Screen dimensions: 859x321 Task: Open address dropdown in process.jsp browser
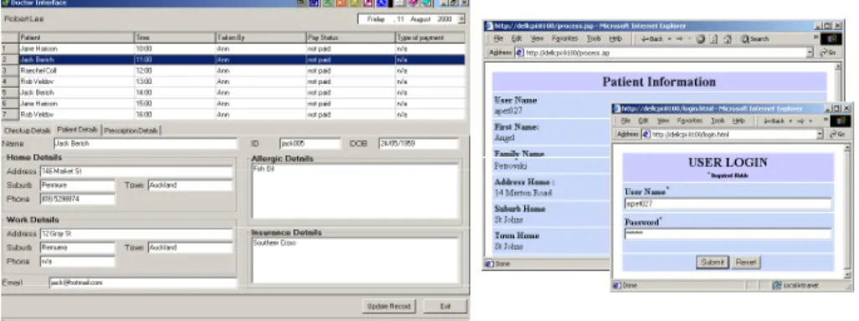(x=810, y=53)
